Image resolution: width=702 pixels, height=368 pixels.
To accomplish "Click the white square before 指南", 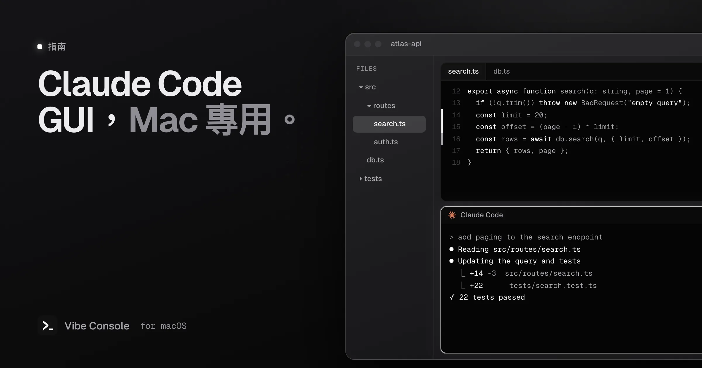I will click(40, 47).
